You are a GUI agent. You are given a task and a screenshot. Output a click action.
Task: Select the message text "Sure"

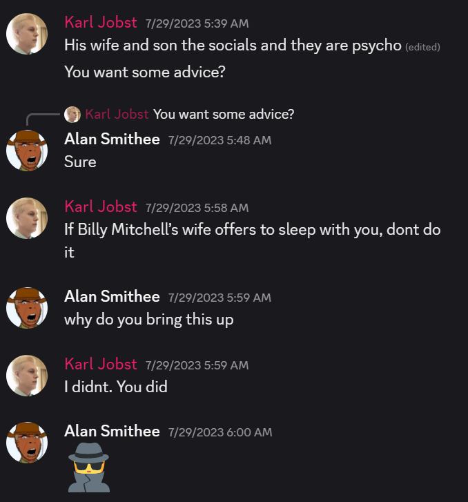80,162
